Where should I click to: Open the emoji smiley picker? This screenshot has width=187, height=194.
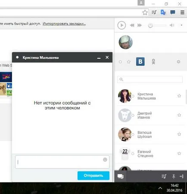pos(105,160)
